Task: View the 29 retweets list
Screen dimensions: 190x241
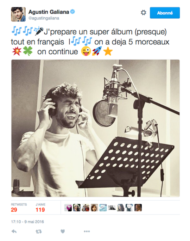Action: click(19, 208)
